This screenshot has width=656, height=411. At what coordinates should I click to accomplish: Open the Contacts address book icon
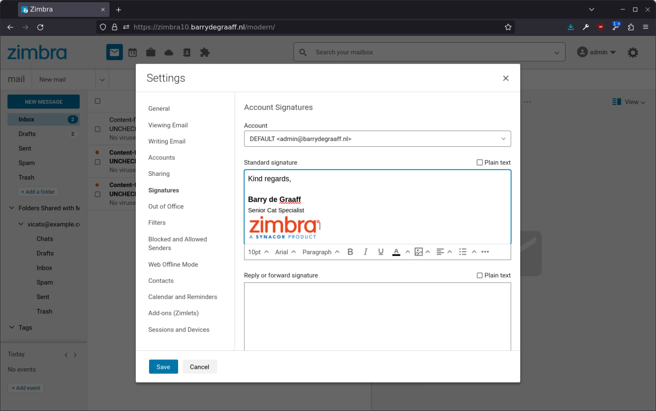click(x=187, y=52)
